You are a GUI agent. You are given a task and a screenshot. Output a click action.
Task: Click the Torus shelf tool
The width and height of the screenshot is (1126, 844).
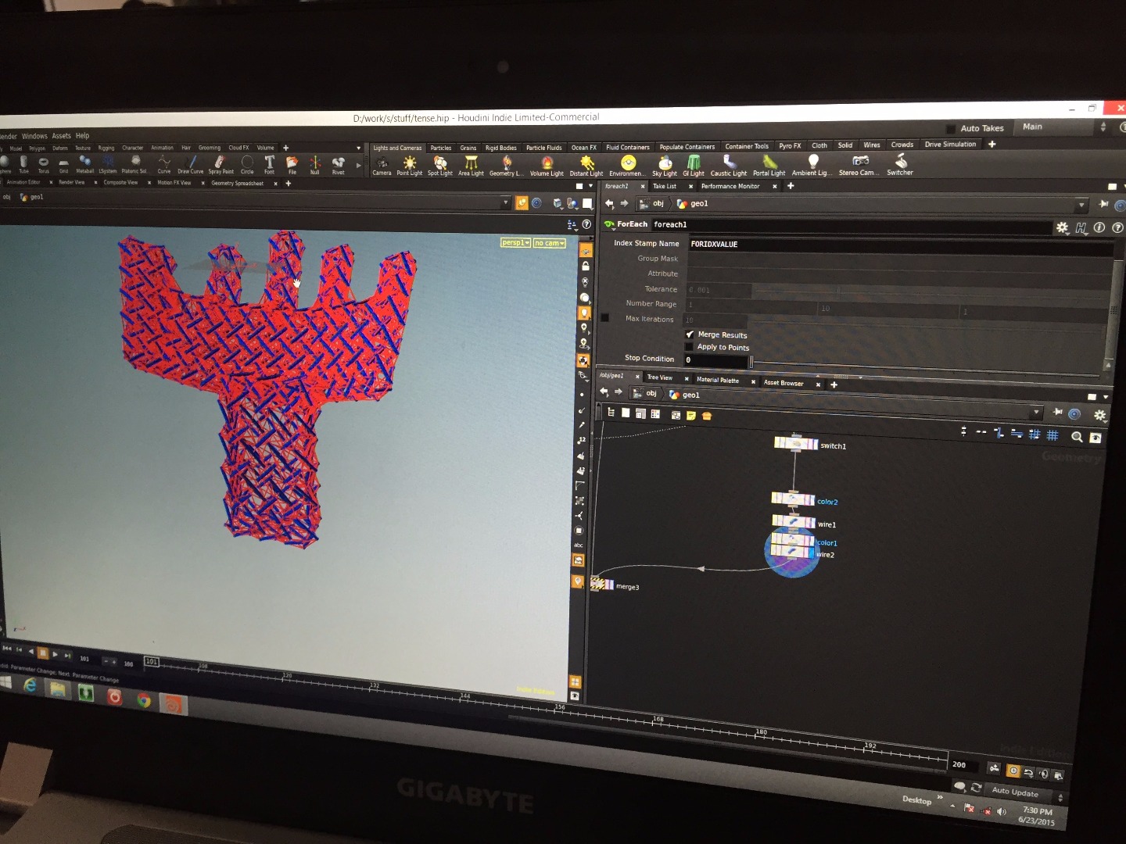(43, 165)
